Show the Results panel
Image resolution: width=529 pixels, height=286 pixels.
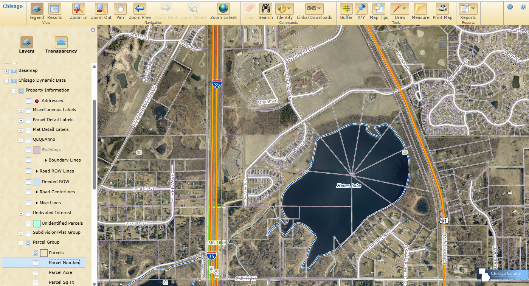click(x=55, y=11)
